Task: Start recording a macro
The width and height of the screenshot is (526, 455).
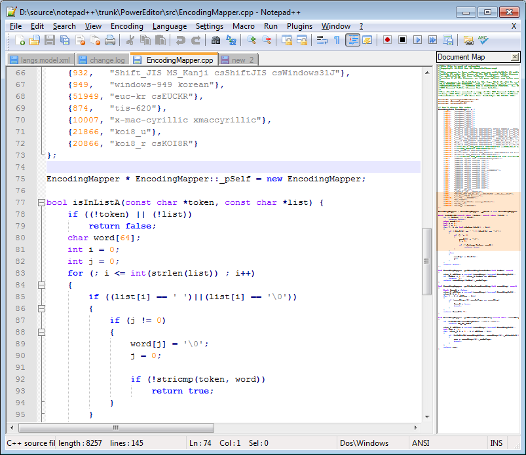Action: 387,41
